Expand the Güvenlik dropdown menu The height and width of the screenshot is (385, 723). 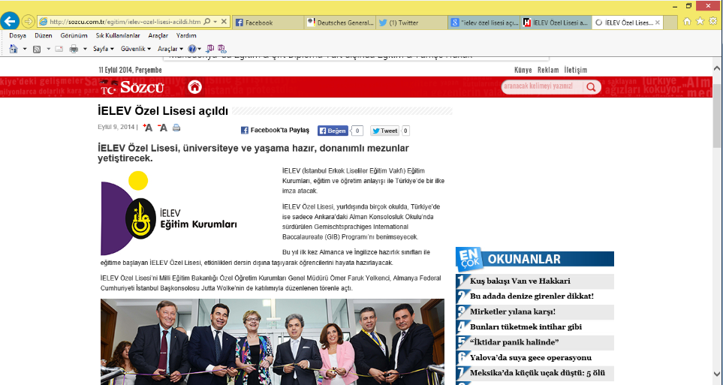pos(135,49)
